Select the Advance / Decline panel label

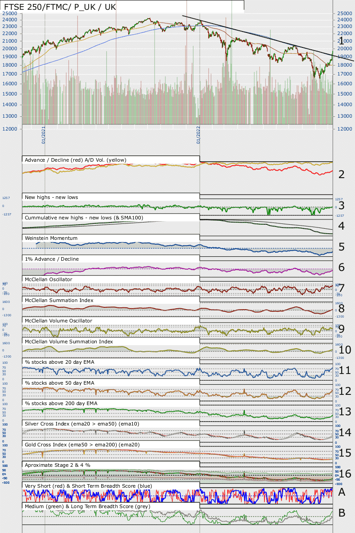tap(76, 159)
